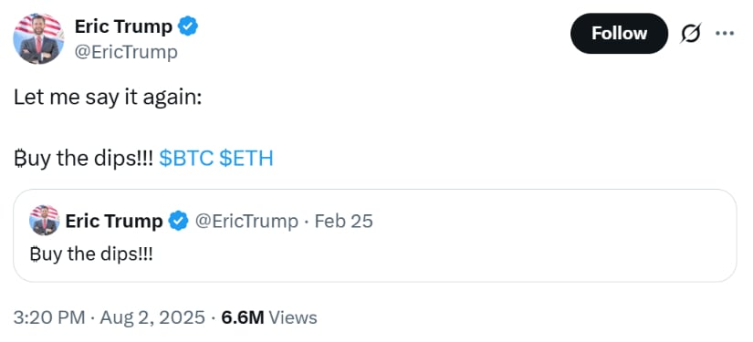This screenshot has height=342, width=753.
Task: Click the @EricTrump handle in quoted tweet
Action: coord(246,221)
